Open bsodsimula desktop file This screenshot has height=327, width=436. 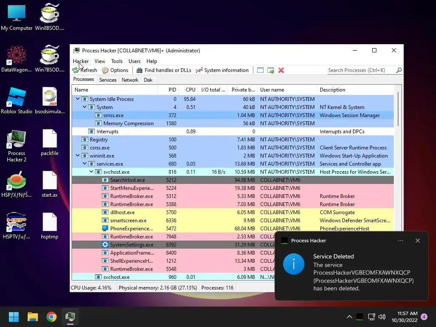[x=49, y=100]
